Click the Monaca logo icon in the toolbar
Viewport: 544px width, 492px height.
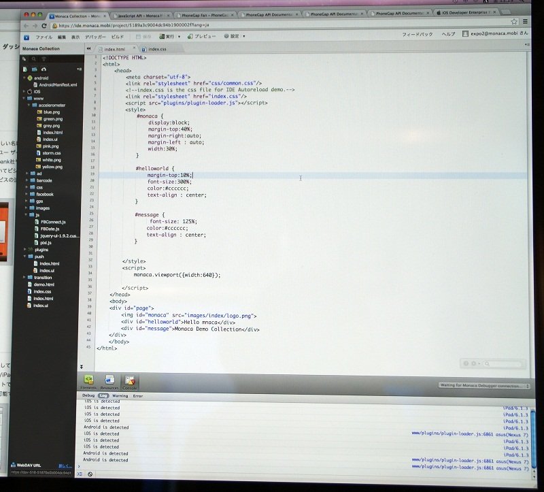click(x=27, y=37)
